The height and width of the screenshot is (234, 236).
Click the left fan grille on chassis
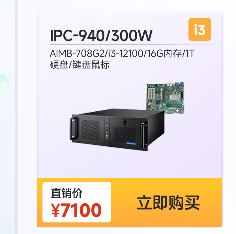click(x=90, y=129)
